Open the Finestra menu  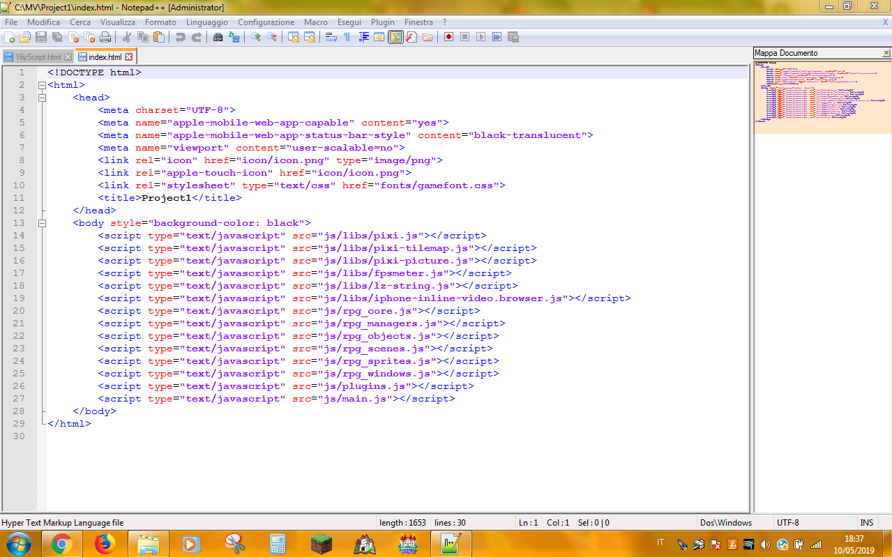click(x=418, y=22)
